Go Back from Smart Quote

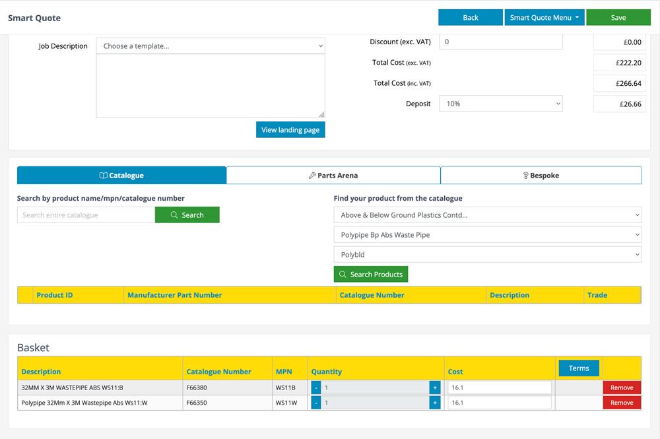470,18
